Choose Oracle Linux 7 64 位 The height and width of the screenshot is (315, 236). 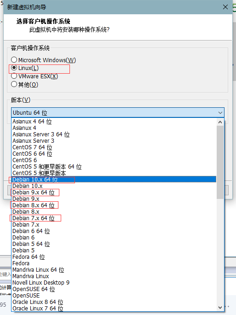point(114,308)
